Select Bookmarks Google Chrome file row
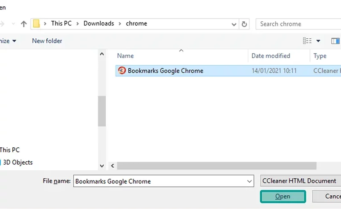Screen dimensions: 341x209 (228, 71)
